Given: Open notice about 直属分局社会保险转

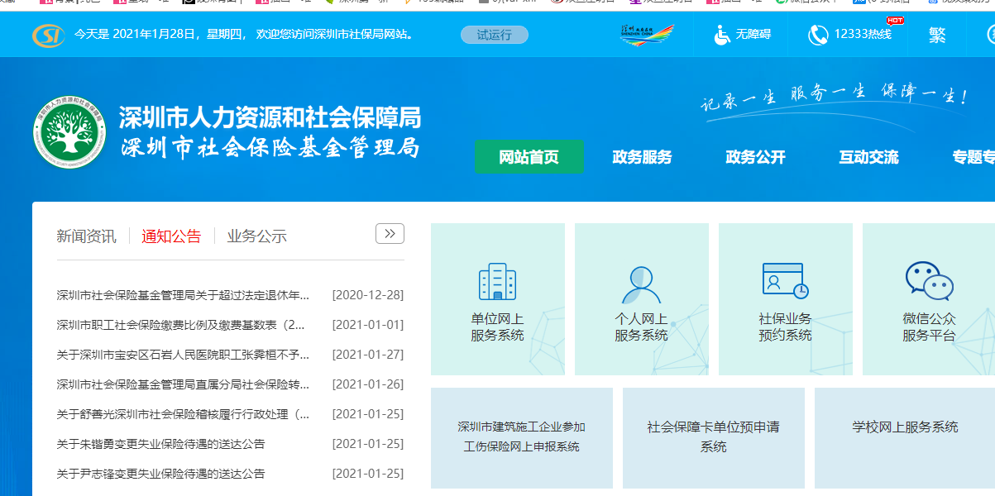Looking at the screenshot, I should click(x=183, y=384).
